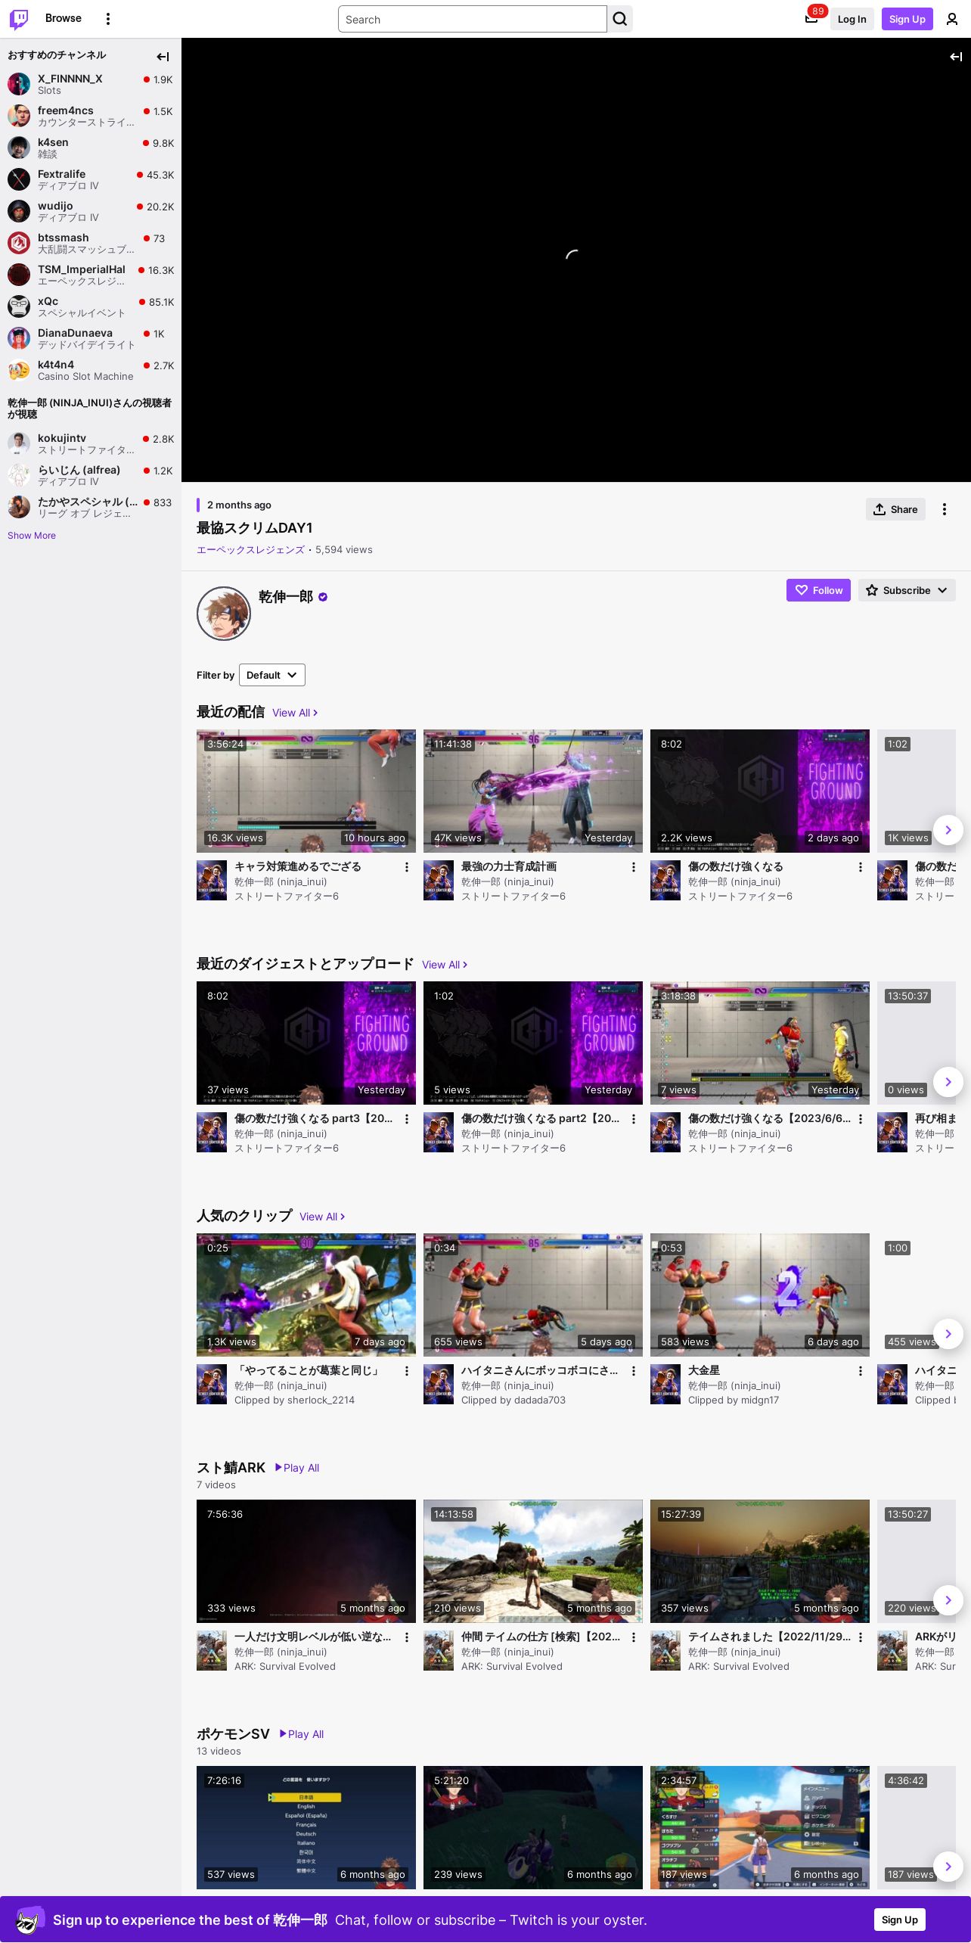Image resolution: width=971 pixels, height=1943 pixels.
Task: Open the 0:53 大金星 clip thumbnail
Action: [760, 1295]
